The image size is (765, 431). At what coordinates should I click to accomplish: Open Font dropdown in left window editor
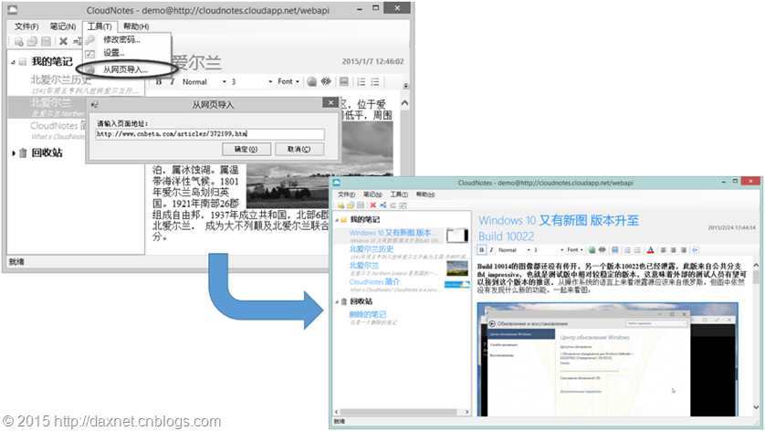[x=288, y=81]
